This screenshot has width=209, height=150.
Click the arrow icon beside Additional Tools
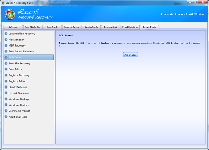(x=6, y=117)
